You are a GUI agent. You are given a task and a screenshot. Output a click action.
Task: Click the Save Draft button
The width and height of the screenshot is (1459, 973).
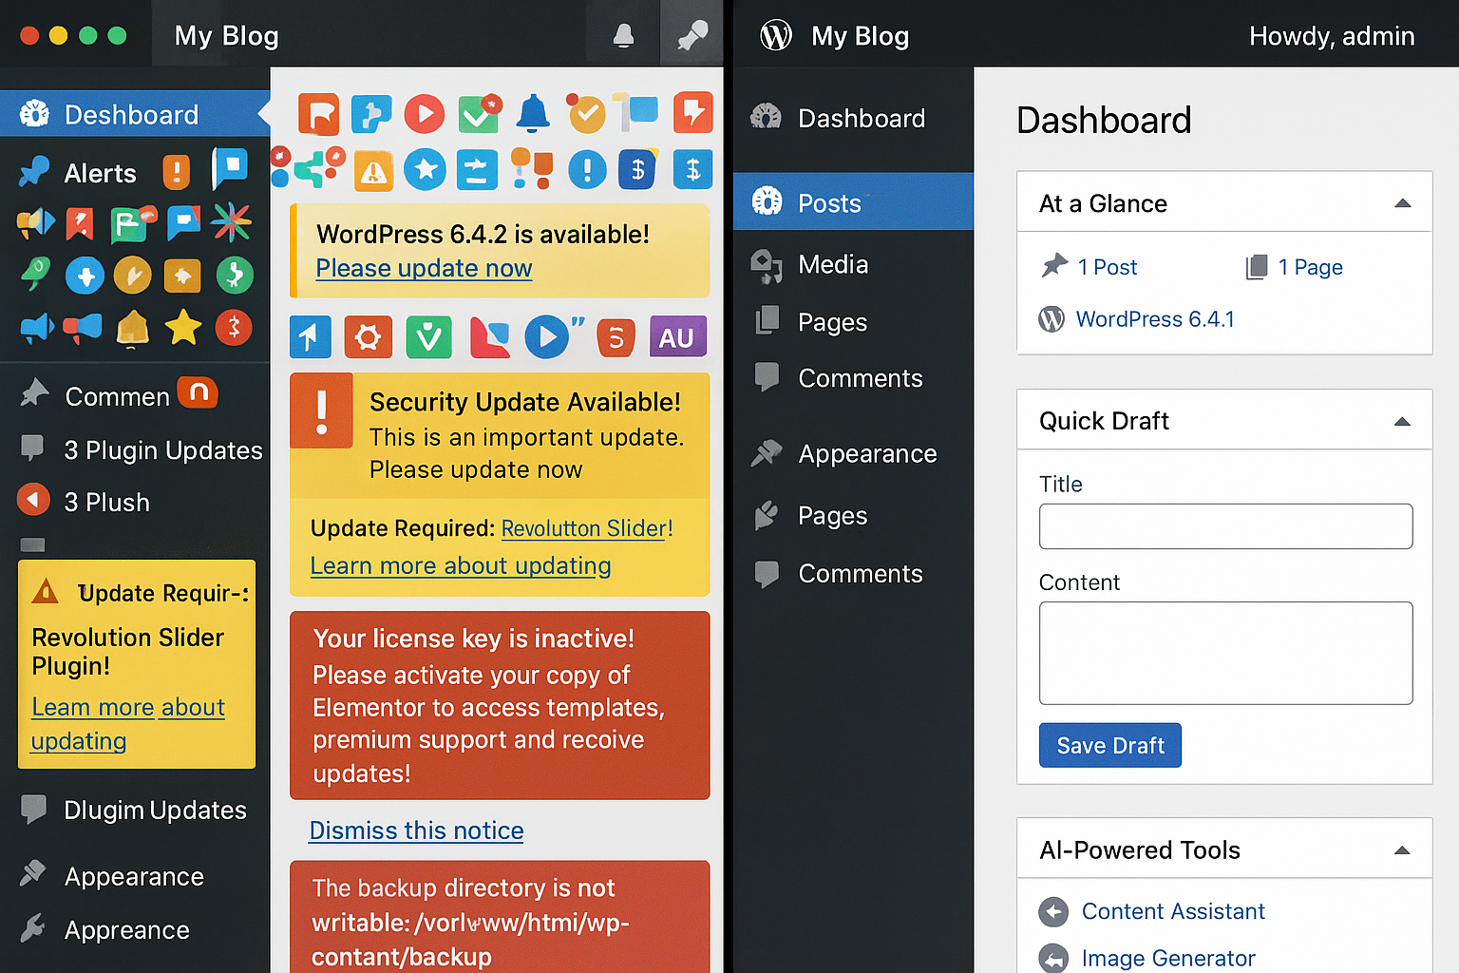coord(1110,746)
